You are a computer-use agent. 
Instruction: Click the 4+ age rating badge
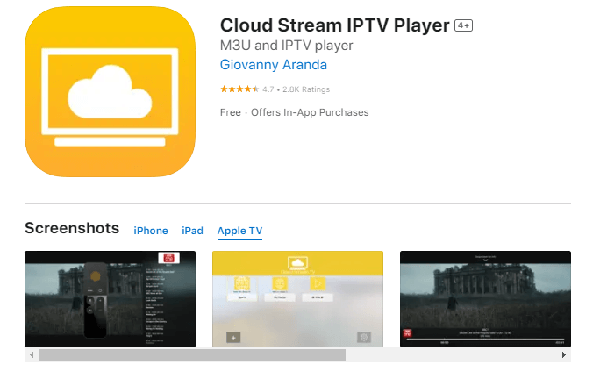[463, 26]
